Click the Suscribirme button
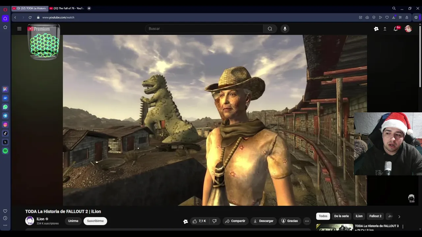The image size is (422, 237). point(95,221)
